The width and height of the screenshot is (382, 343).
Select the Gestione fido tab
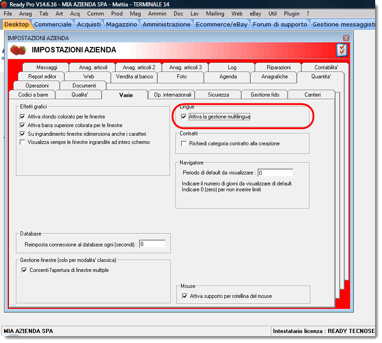pyautogui.click(x=265, y=95)
